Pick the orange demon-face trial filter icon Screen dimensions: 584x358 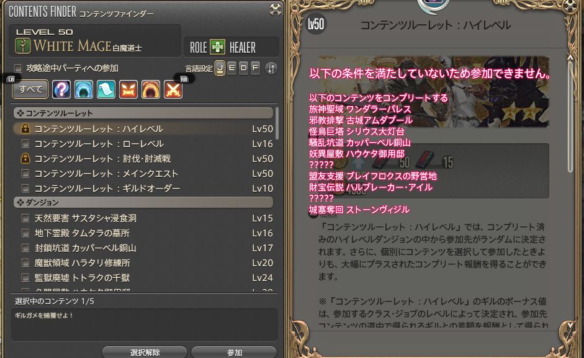point(128,89)
